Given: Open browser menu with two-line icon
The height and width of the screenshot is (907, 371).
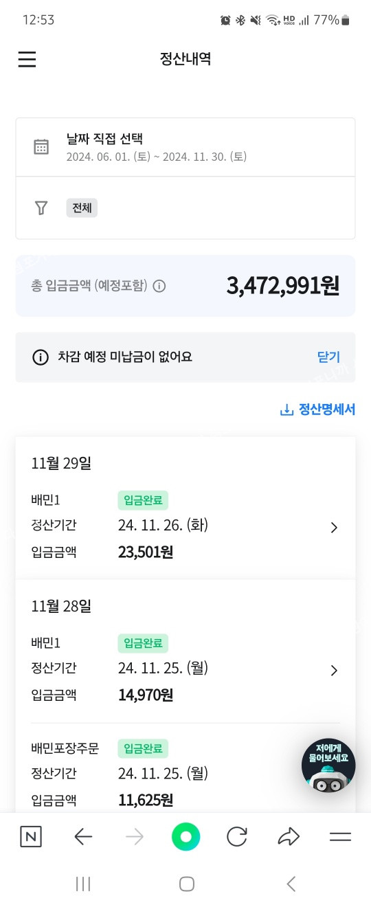Looking at the screenshot, I should 340,836.
